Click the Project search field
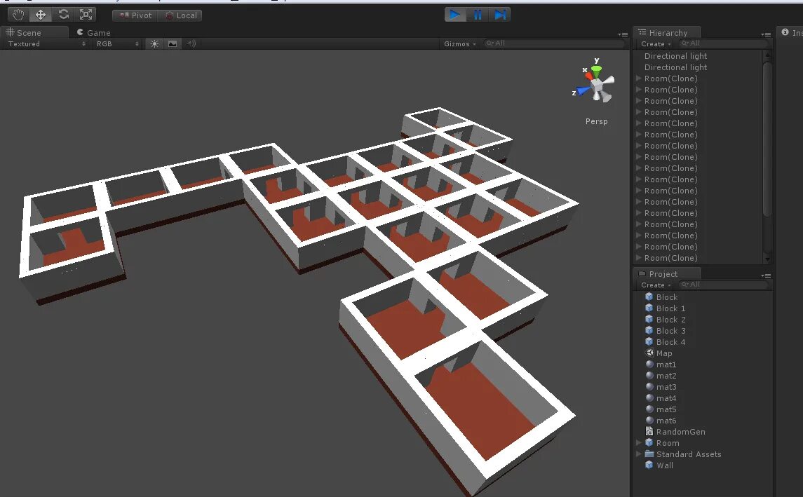The width and height of the screenshot is (803, 497). (722, 285)
